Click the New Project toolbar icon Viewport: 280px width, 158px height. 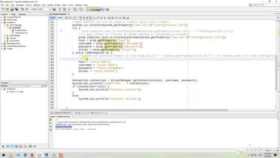tap(7, 9)
